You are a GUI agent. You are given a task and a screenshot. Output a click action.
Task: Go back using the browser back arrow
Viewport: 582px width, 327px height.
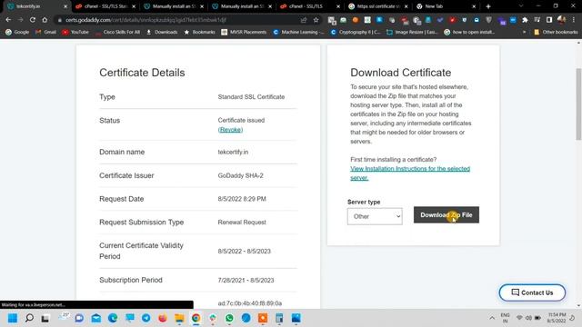(x=8, y=20)
